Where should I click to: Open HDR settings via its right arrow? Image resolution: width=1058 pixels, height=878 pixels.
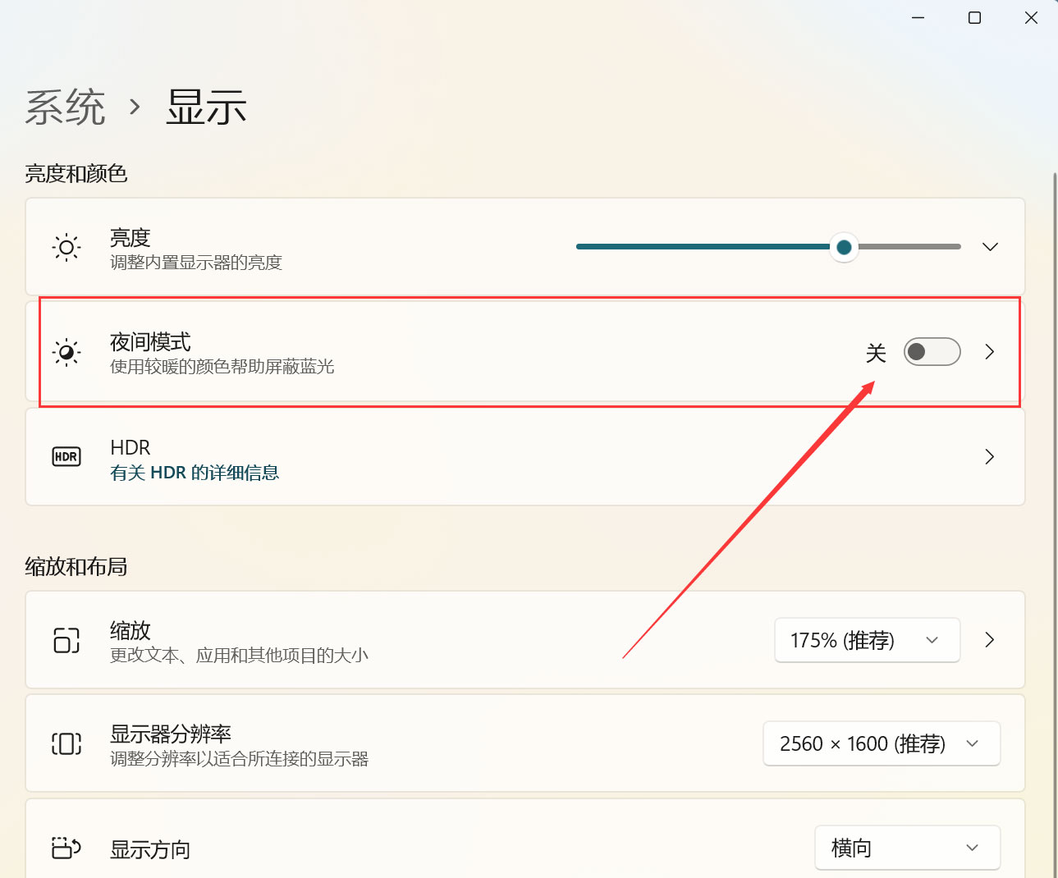pyautogui.click(x=989, y=457)
